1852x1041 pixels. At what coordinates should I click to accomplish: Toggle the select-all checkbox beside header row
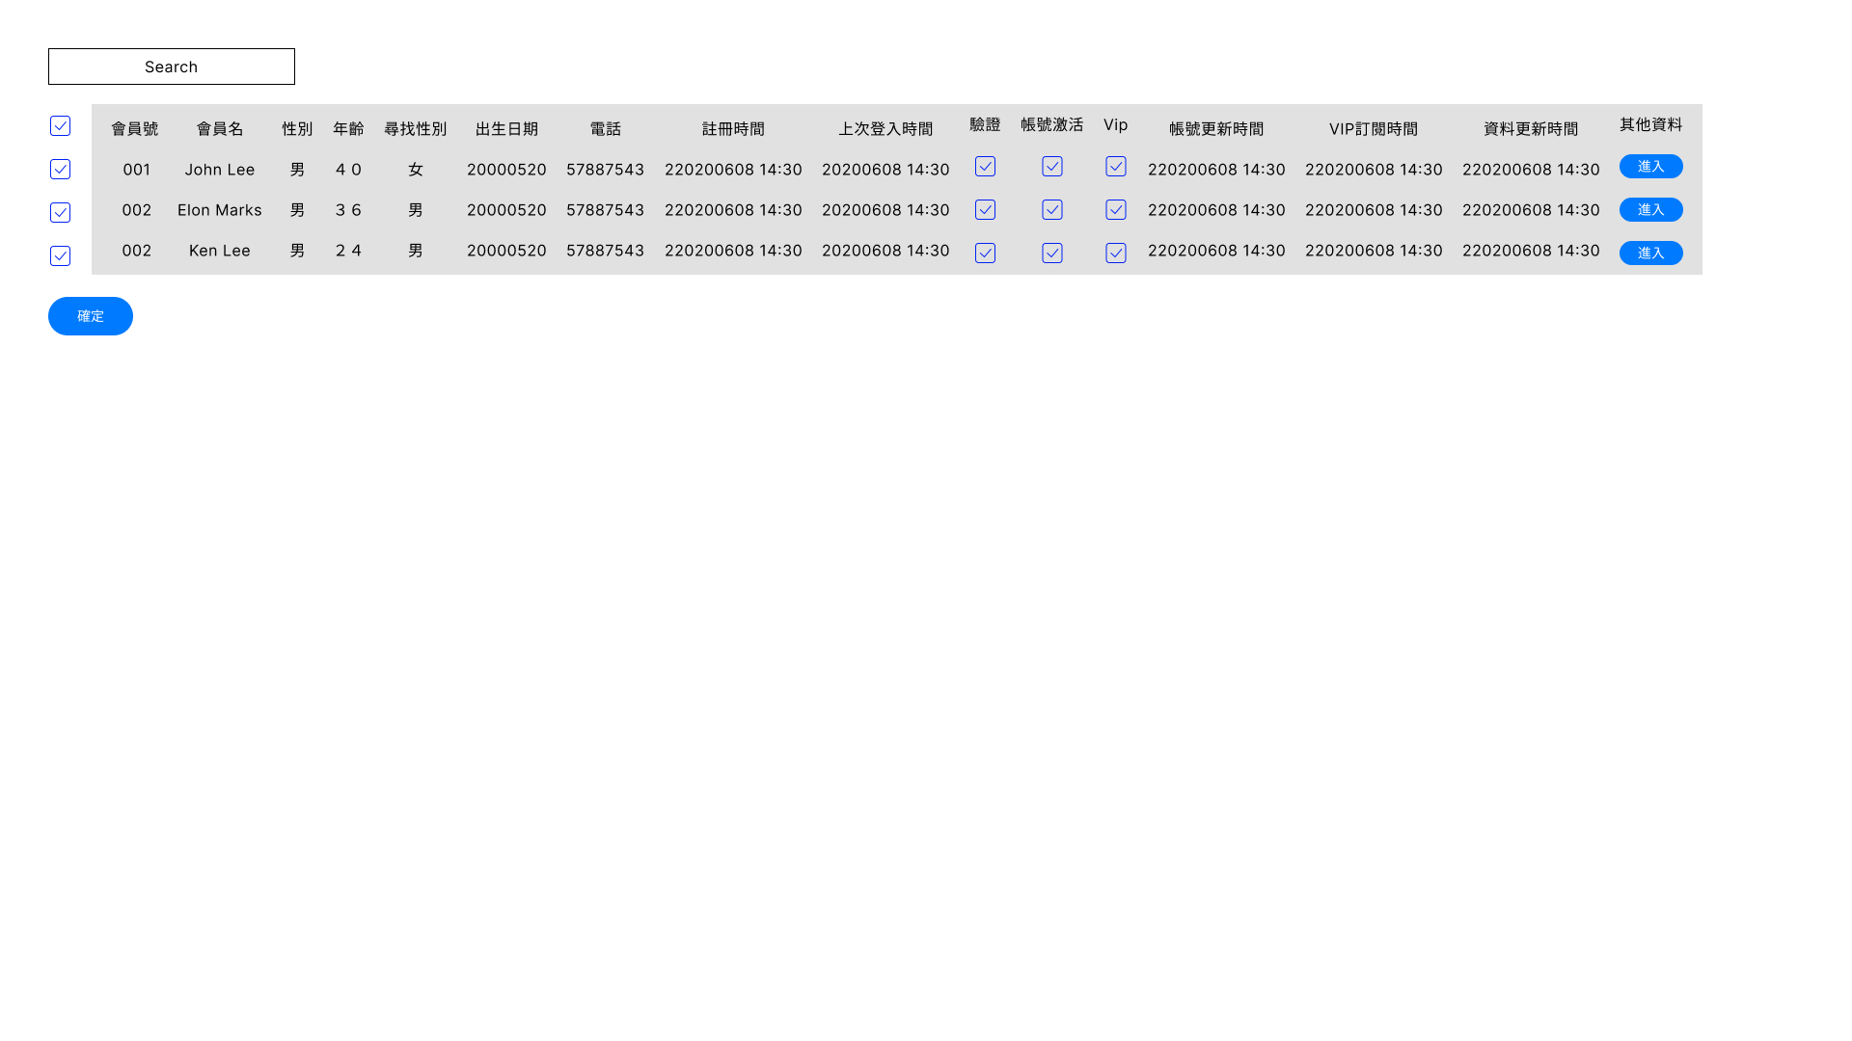60,126
